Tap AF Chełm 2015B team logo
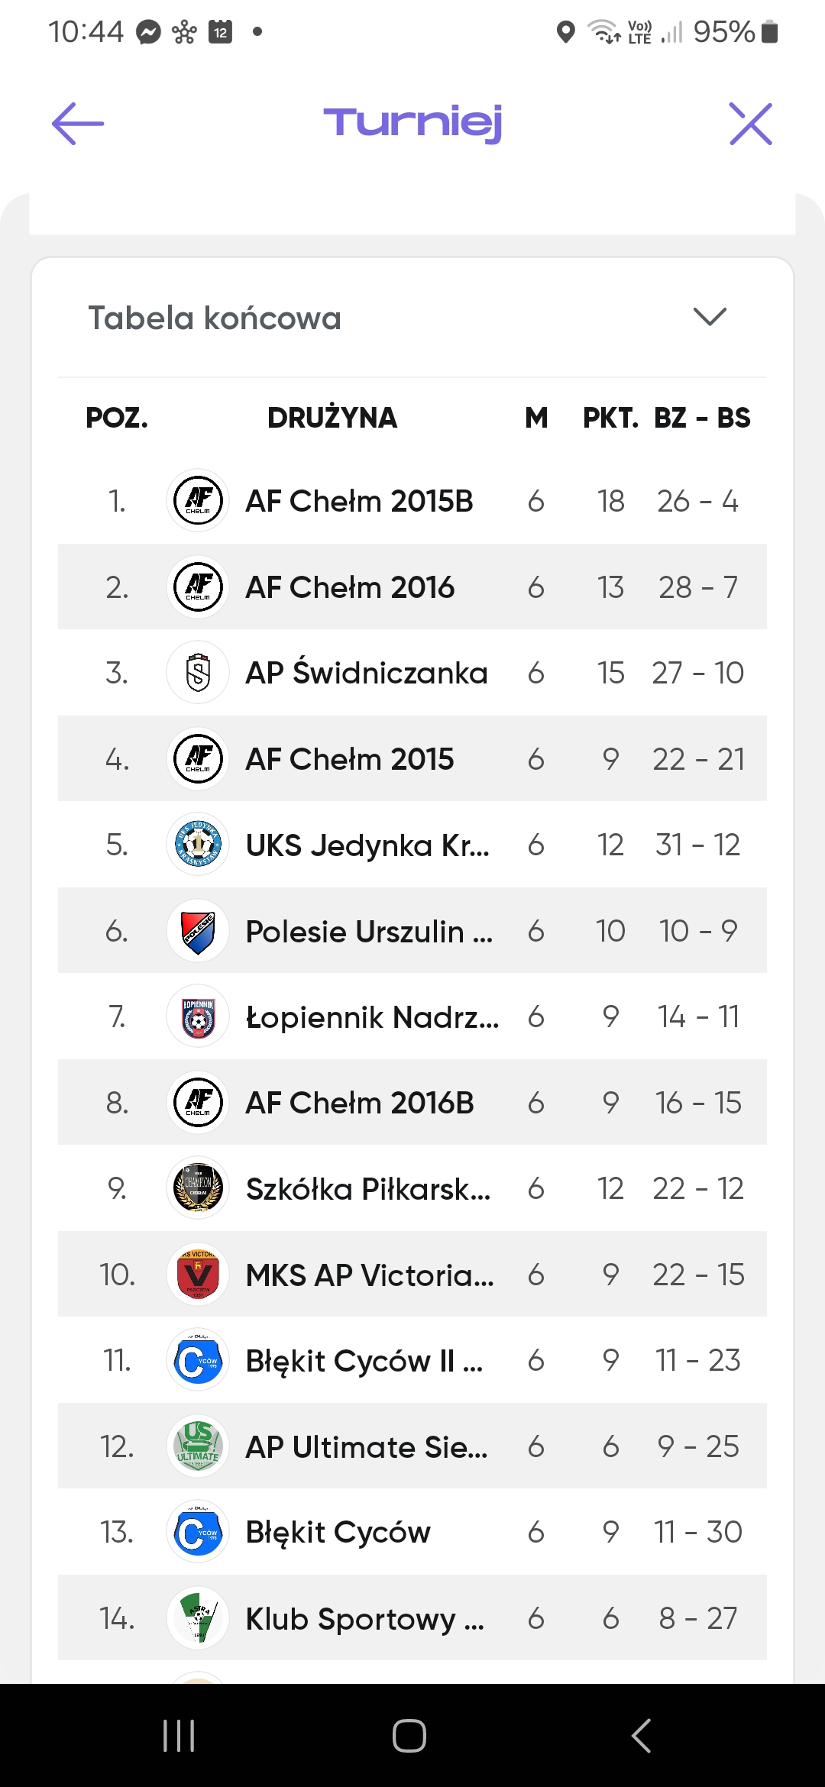This screenshot has height=1787, width=825. (198, 500)
